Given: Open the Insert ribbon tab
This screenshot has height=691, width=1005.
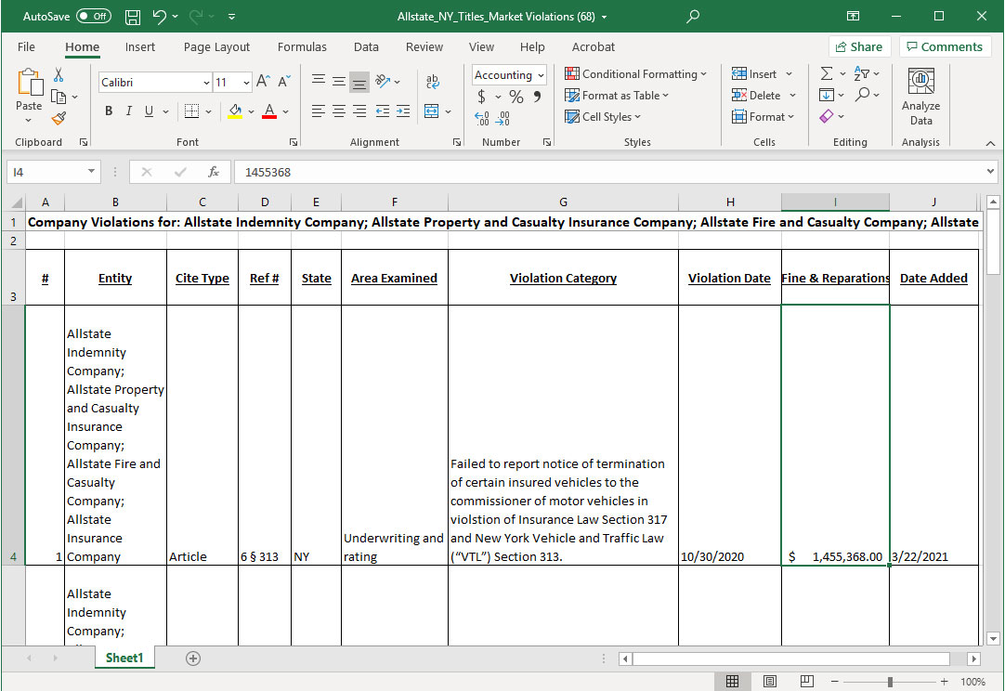Looking at the screenshot, I should click(139, 46).
